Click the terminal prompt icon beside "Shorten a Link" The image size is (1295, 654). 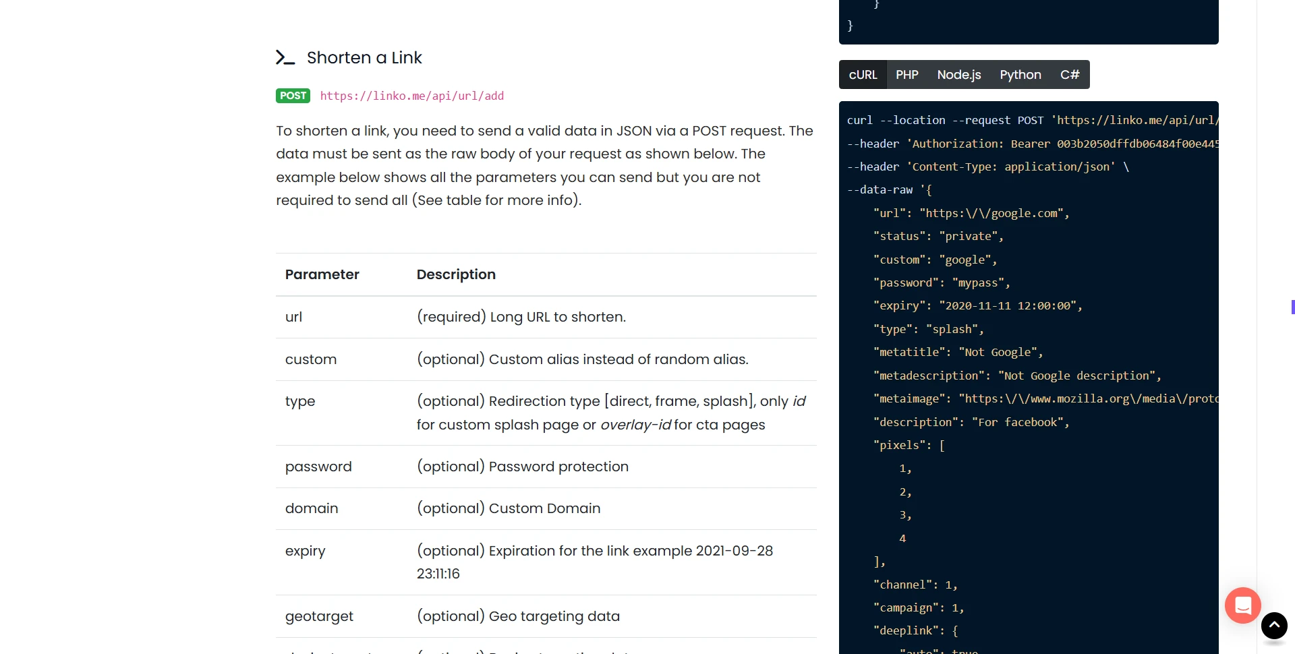coord(285,57)
